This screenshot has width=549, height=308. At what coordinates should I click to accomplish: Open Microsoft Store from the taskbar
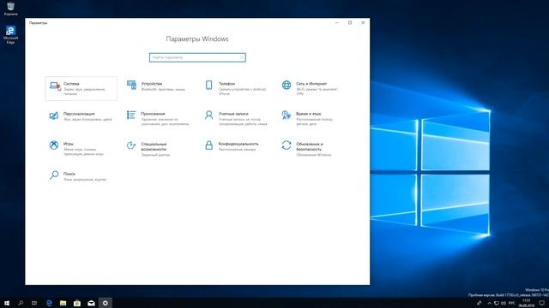pyautogui.click(x=77, y=303)
